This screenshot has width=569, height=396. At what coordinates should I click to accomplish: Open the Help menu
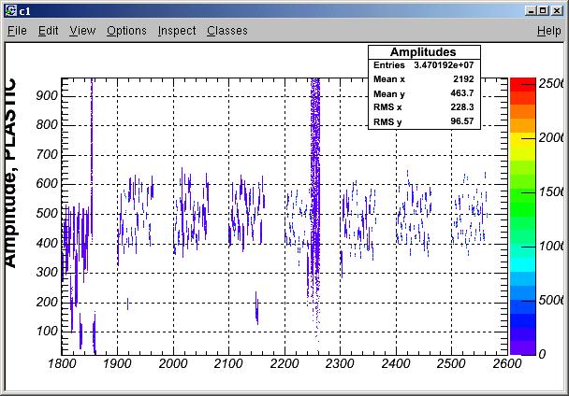pos(549,31)
